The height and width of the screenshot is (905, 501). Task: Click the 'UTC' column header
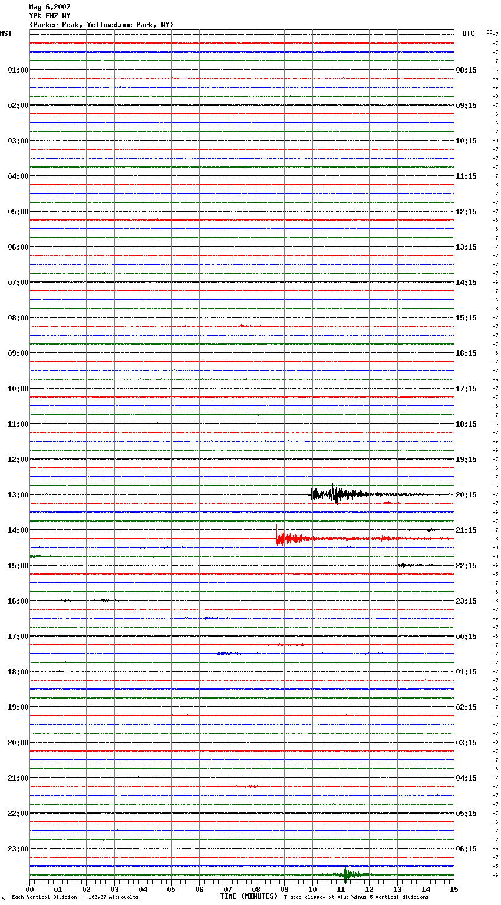[468, 34]
